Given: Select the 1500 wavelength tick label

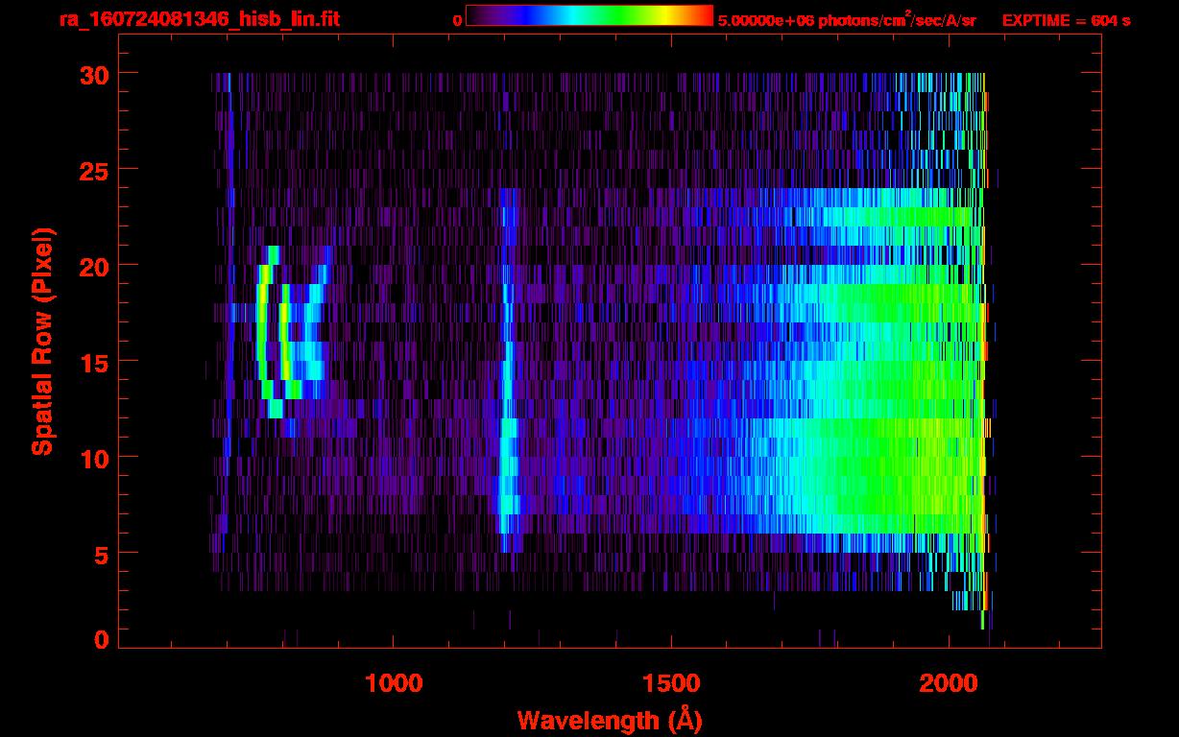Looking at the screenshot, I should 671,683.
